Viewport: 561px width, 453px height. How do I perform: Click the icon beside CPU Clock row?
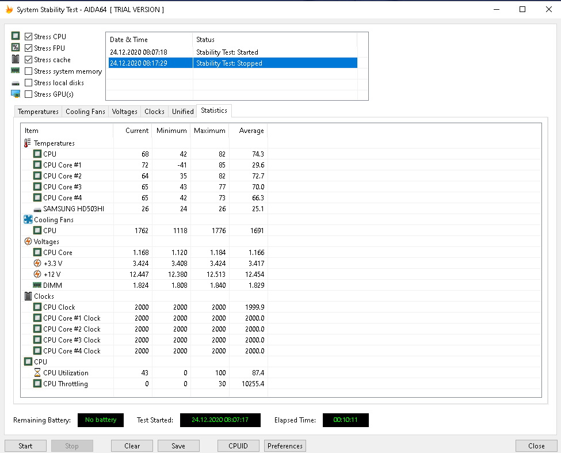37,307
